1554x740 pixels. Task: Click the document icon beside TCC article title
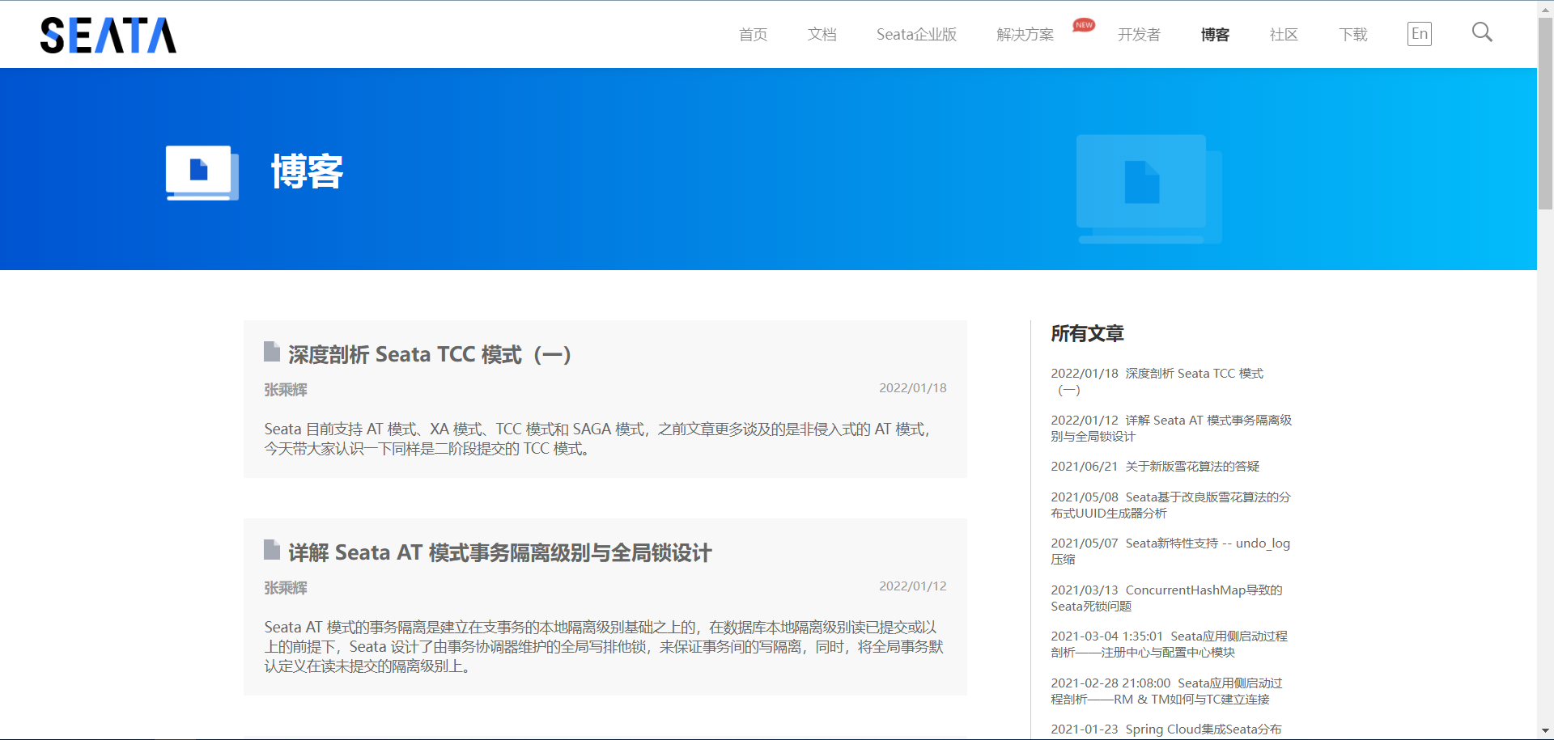tap(272, 352)
